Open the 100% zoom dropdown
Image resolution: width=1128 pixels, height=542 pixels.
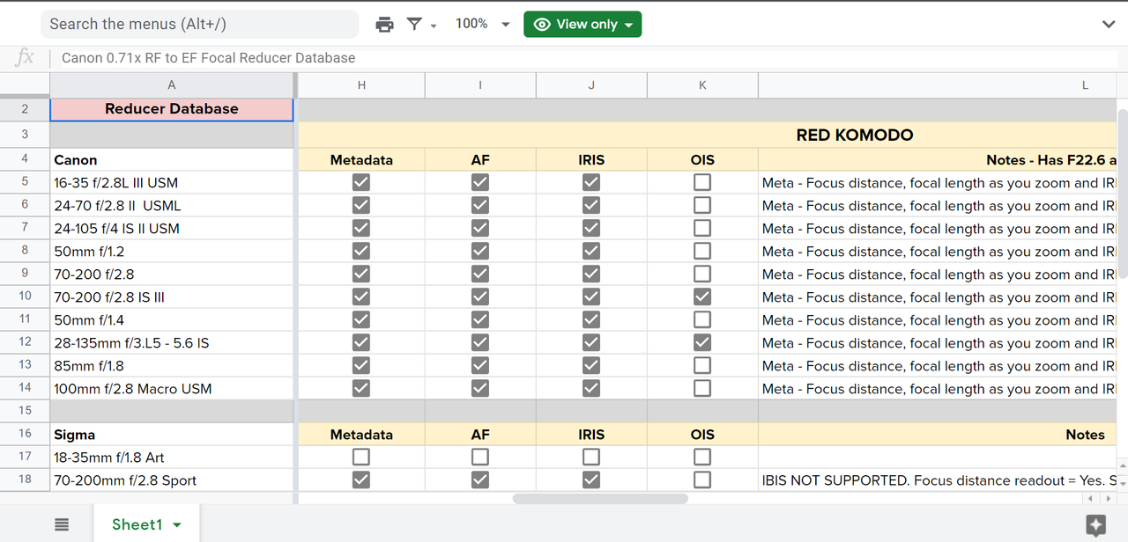pos(481,25)
